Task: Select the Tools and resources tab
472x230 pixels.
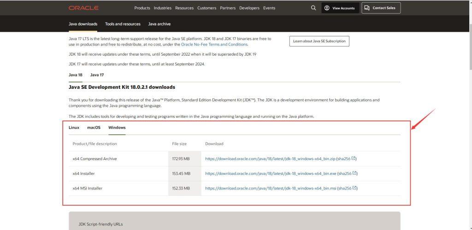Action: [123, 24]
